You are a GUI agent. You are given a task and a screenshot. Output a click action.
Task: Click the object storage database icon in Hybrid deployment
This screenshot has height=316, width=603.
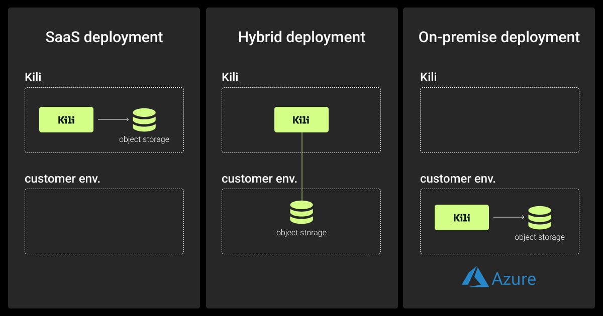(301, 212)
